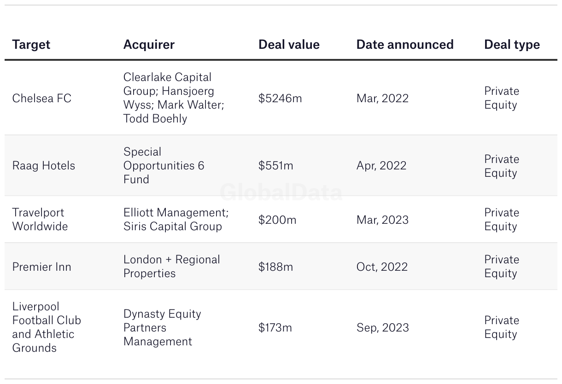Click the Date announced column header
The height and width of the screenshot is (384, 562).
tap(405, 45)
